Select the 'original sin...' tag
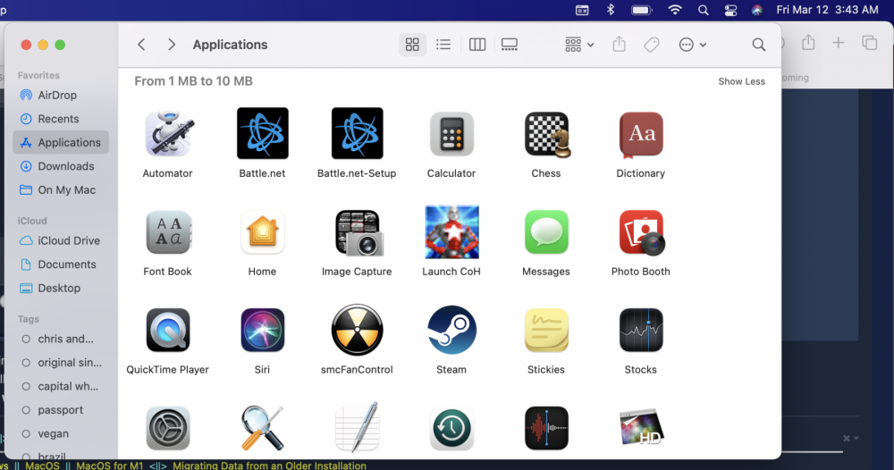The image size is (894, 470). [61, 363]
